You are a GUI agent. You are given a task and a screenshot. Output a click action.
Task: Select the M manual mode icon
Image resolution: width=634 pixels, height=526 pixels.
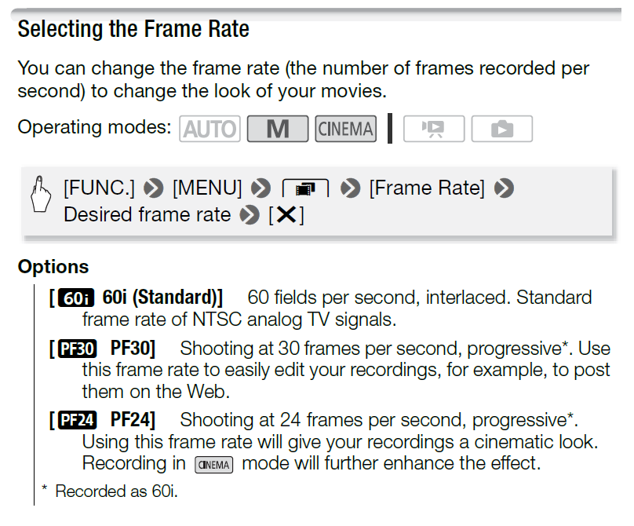278,129
